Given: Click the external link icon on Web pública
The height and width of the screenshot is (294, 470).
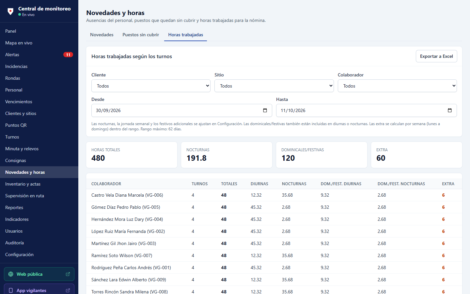Looking at the screenshot, I should coord(68,274).
